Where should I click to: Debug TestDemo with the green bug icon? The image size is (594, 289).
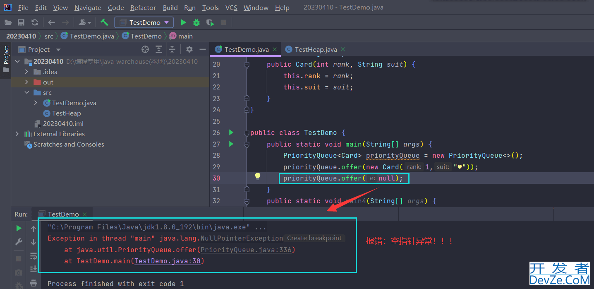[x=196, y=22]
